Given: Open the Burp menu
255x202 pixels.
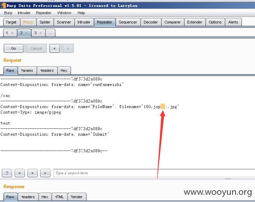Looking at the screenshot, I should click(8, 13).
